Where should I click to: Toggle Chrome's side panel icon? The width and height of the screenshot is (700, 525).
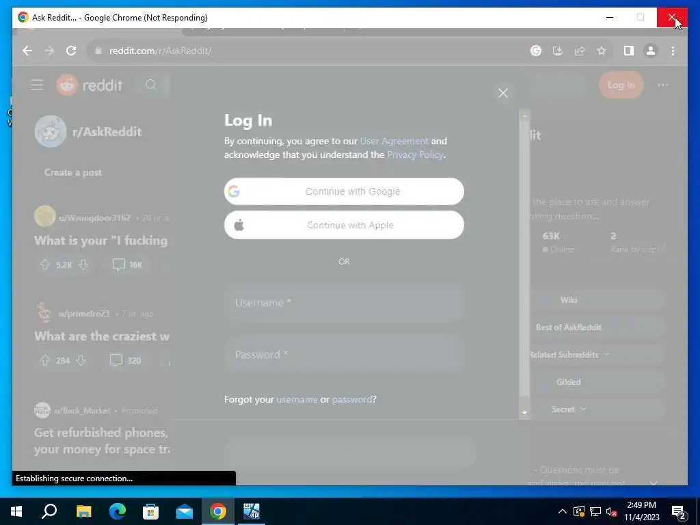point(629,51)
